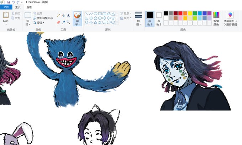This screenshot has height=145, width=242.
Task: Choose the Rounded rectangular callout shape
Action: click(x=104, y=22)
